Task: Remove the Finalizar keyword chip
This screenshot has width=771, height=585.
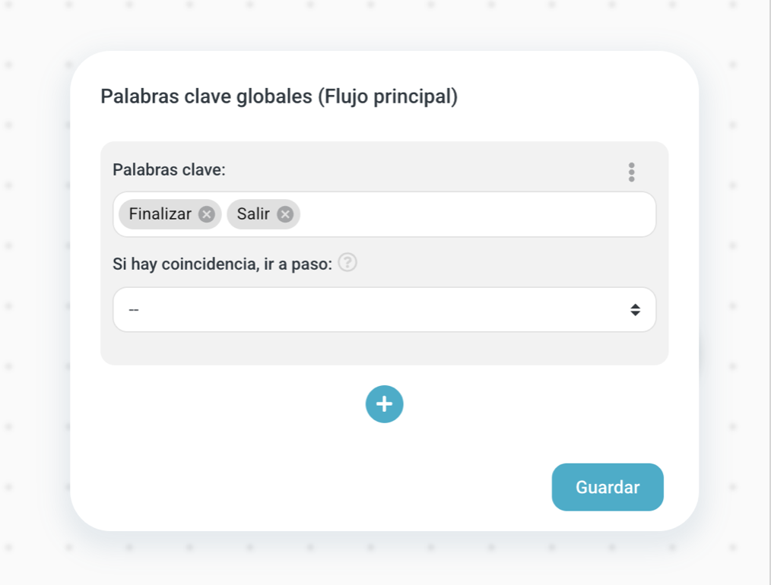Action: (x=206, y=214)
